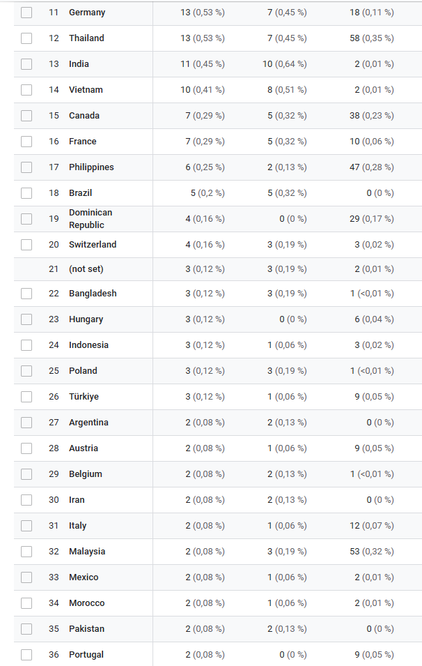
Task: Mark the Canada checkbox
Action: 26,116
